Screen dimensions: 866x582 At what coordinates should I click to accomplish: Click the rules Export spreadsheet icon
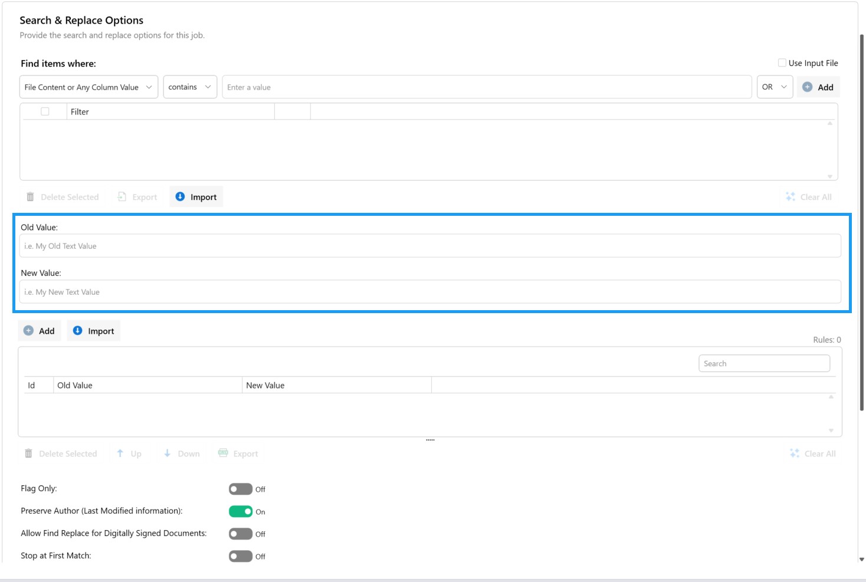223,453
